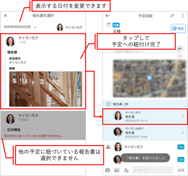The image size is (188, 176).
Task: Tap the 報告書: 2件 document icon
Action: [108, 104]
